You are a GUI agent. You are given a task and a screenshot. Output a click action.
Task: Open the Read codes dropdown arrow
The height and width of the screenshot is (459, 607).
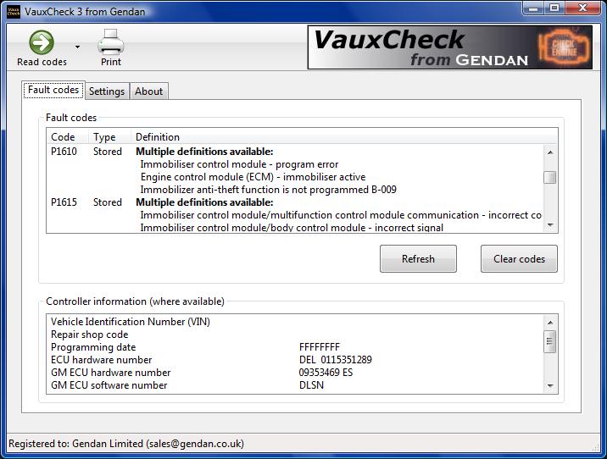(77, 47)
